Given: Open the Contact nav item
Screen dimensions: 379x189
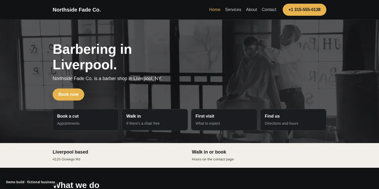Looking at the screenshot, I should [x=269, y=9].
